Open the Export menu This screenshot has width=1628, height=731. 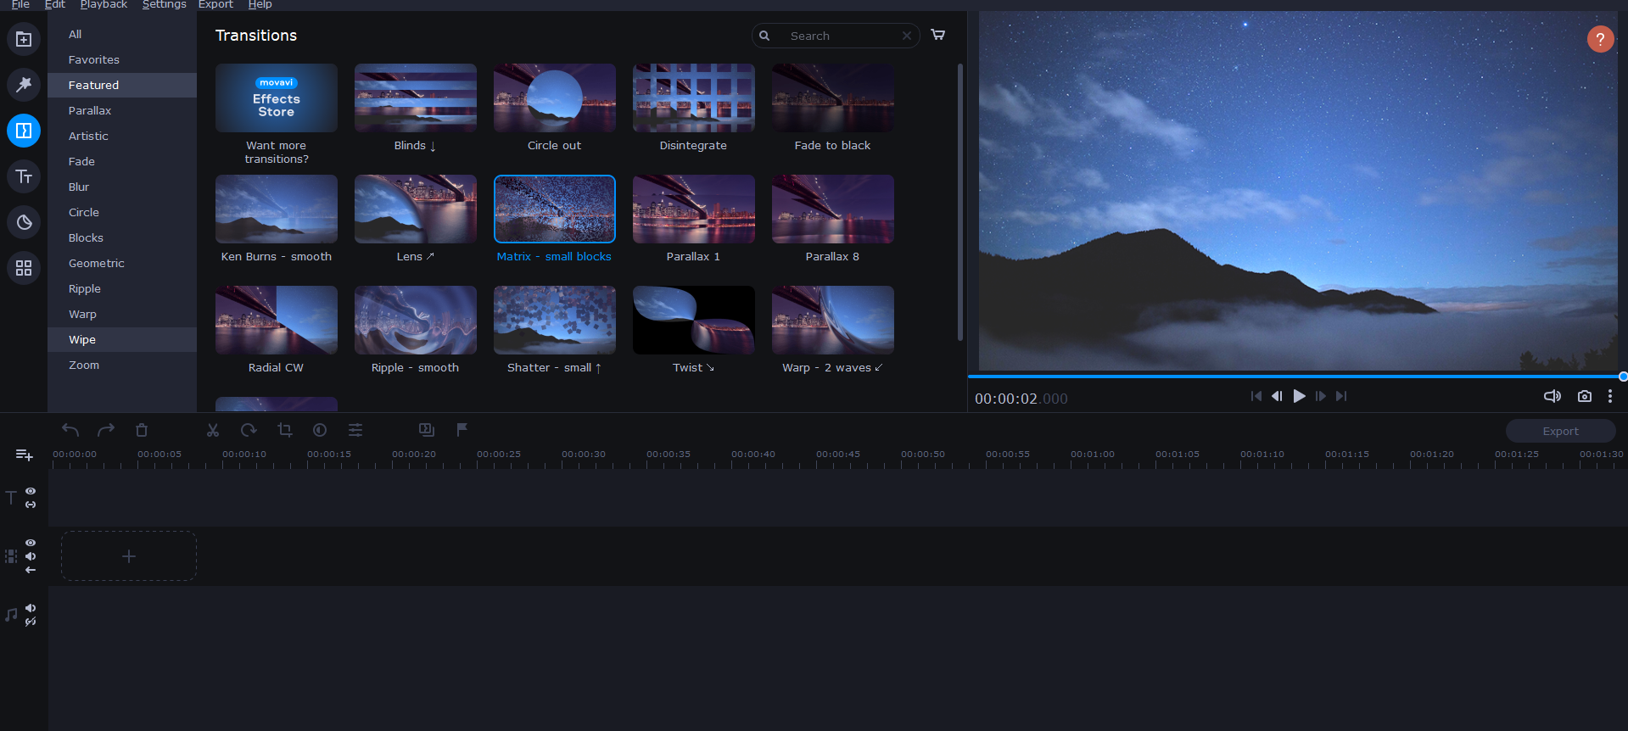click(x=215, y=4)
